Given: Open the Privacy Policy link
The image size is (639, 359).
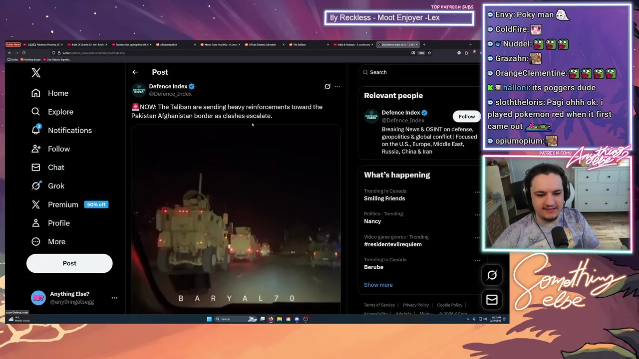Looking at the screenshot, I should (416, 305).
